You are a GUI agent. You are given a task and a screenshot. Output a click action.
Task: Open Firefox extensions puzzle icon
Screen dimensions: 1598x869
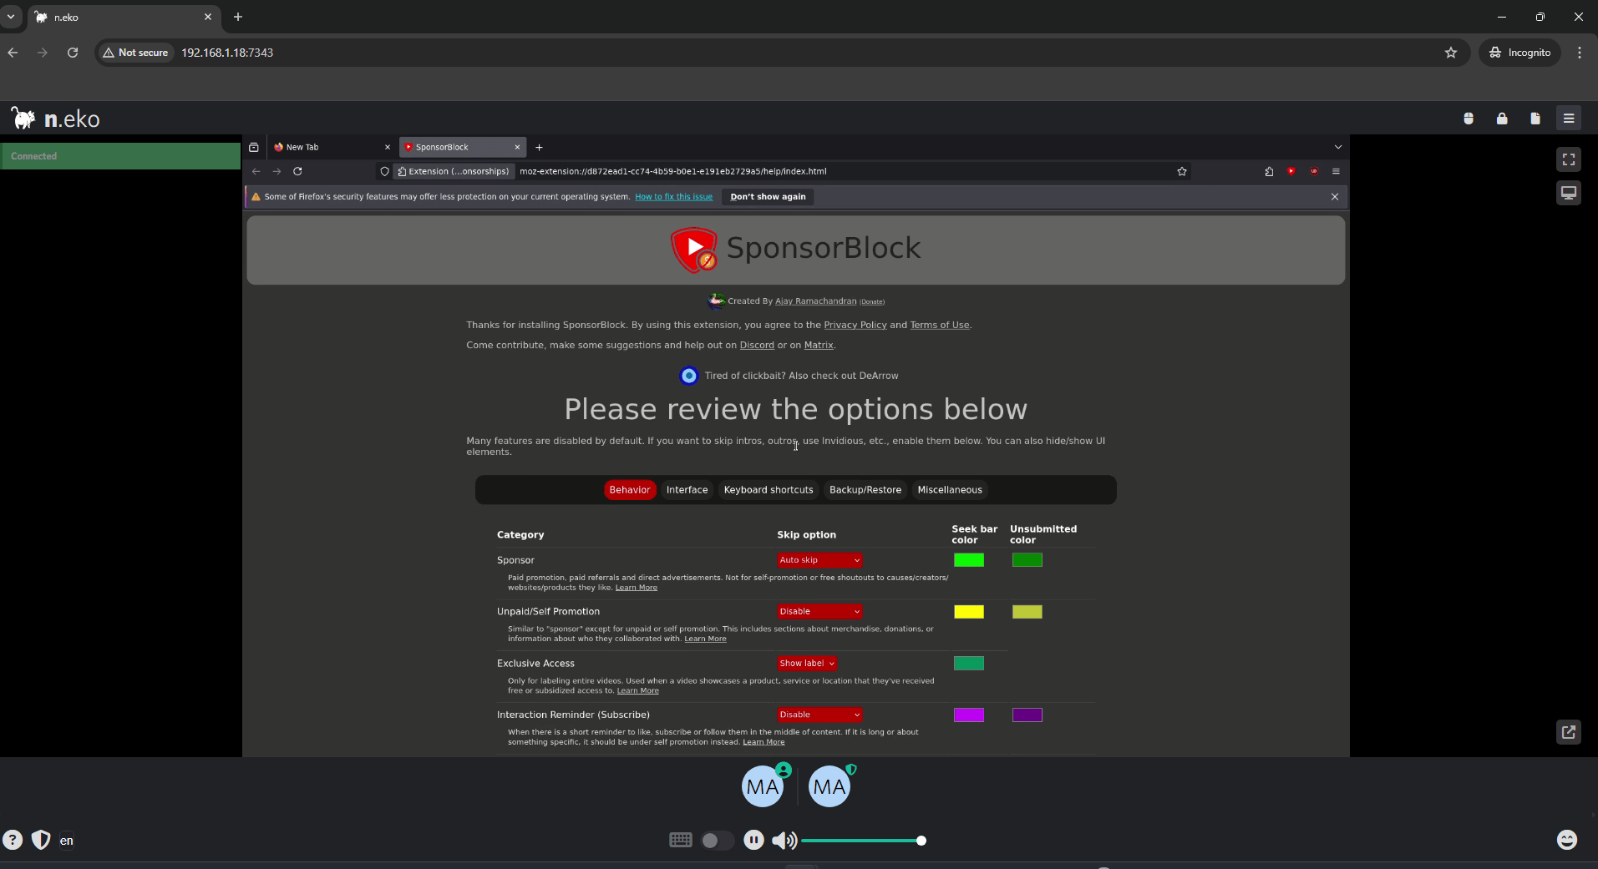point(1269,171)
